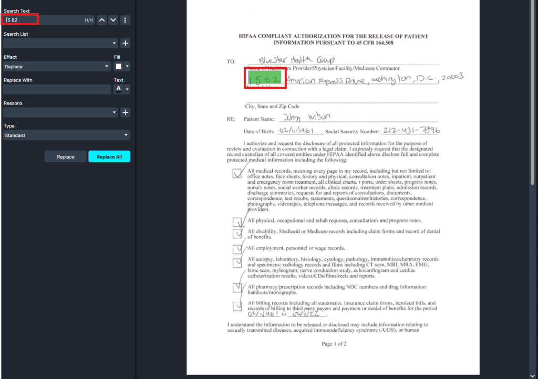
Task: Toggle the 'All employment, personnel or wage records' checkbox
Action: tap(237, 248)
